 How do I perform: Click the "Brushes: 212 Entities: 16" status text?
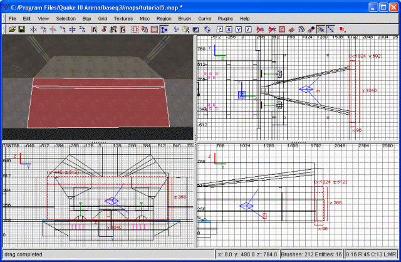(x=311, y=254)
